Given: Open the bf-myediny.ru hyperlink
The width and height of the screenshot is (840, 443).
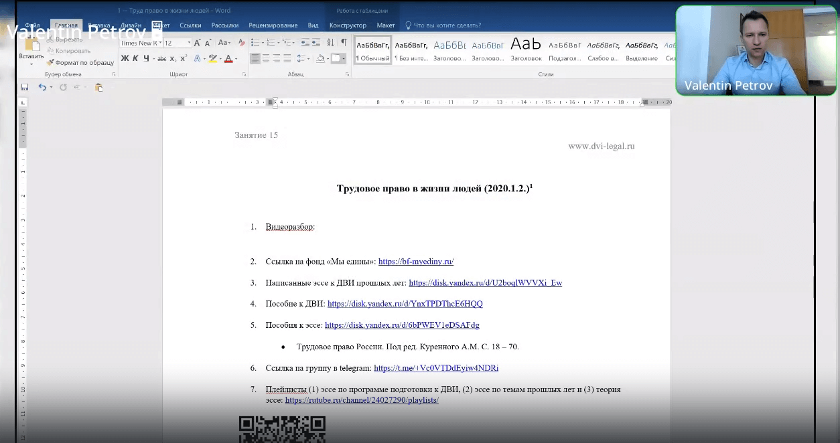Looking at the screenshot, I should [416, 262].
